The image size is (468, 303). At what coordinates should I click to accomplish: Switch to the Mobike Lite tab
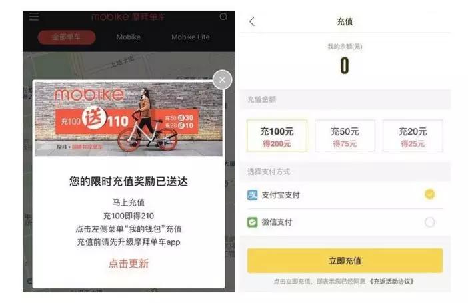(191, 37)
